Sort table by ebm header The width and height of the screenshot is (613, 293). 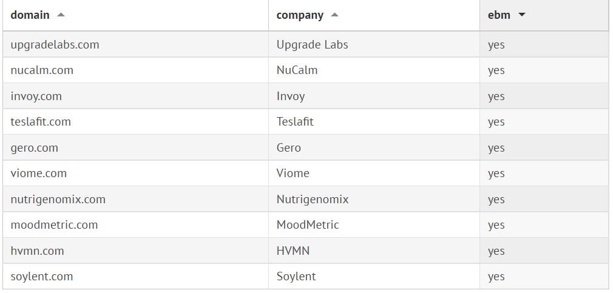point(499,15)
